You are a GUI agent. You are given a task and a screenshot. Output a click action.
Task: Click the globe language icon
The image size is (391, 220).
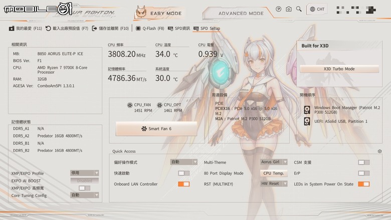click(x=312, y=9)
